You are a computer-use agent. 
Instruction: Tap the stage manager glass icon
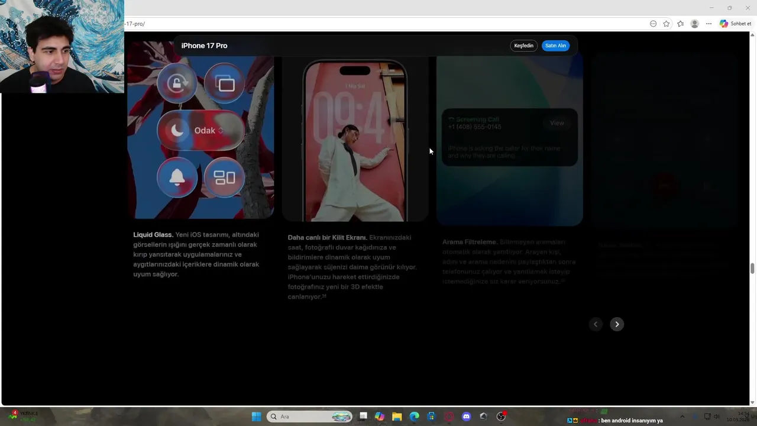pos(224,177)
